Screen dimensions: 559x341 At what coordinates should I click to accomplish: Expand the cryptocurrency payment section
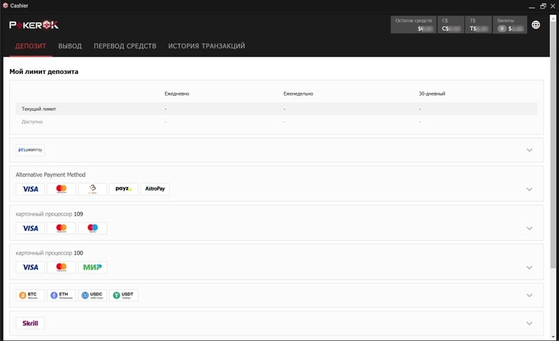pos(529,295)
